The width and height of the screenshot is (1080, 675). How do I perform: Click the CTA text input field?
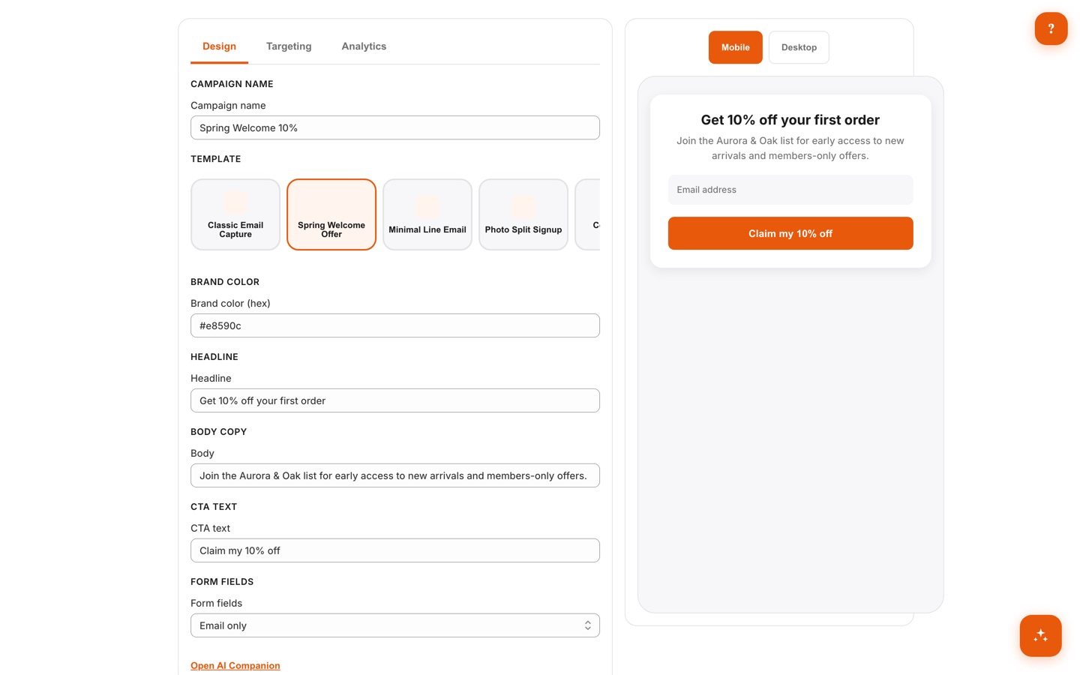click(x=395, y=550)
